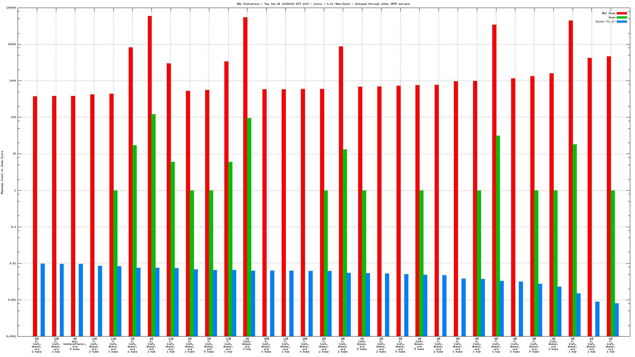Click the vertical 'Message Count or Spam Score' label
The width and height of the screenshot is (635, 357).
(2, 172)
